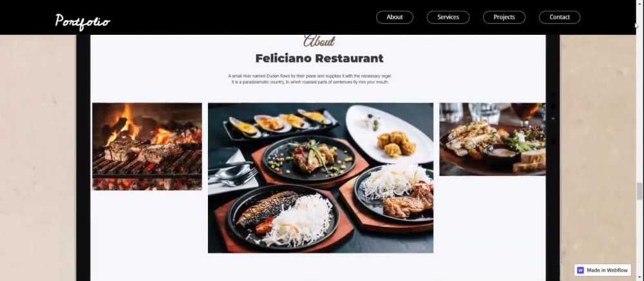
Task: Select the appetizer platter photo at right
Action: [x=493, y=139]
